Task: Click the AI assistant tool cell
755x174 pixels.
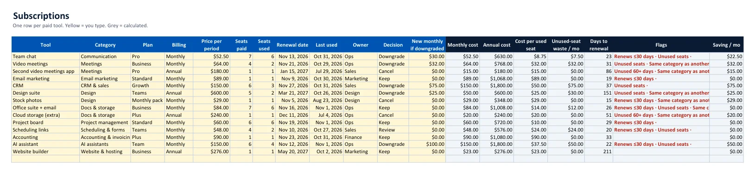Action: click(x=45, y=144)
